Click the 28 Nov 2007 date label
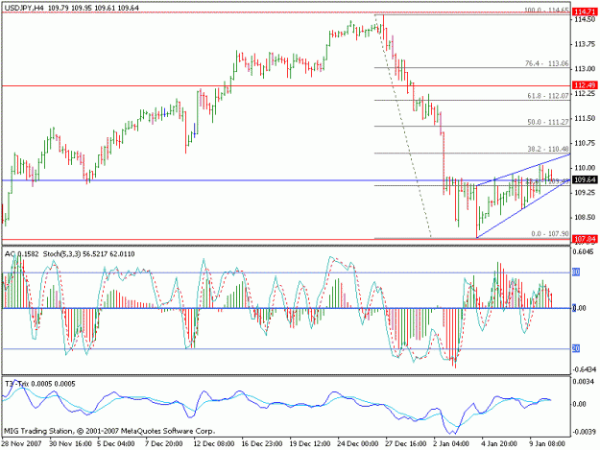This screenshot has height=450, width=600. (21, 444)
